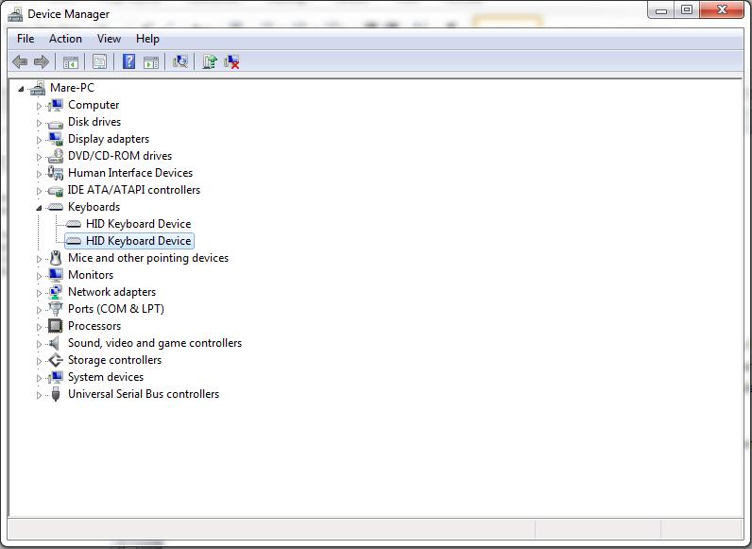Click Scan for hardware changes icon
Image resolution: width=752 pixels, height=549 pixels.
[179, 62]
